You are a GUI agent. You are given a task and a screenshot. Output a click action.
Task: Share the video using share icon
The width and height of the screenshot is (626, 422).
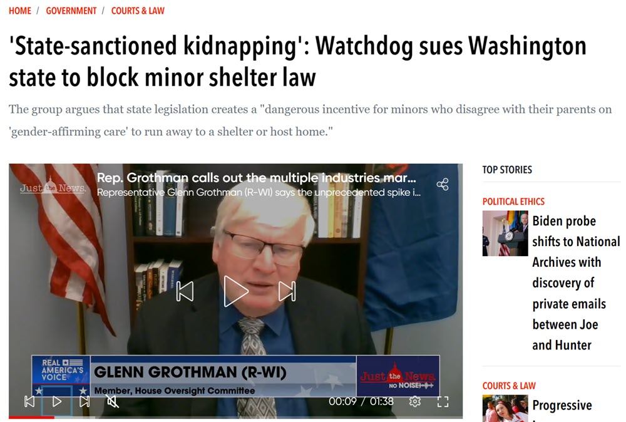point(443,184)
